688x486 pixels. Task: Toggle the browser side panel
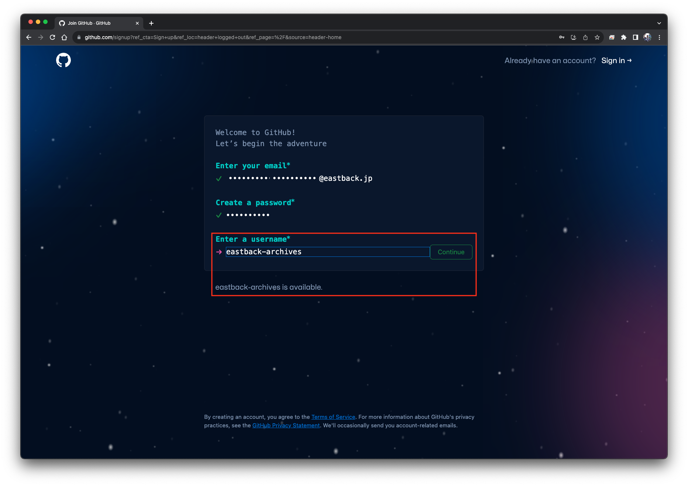(636, 37)
